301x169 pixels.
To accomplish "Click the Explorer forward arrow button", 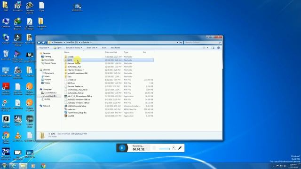I will point(43,42).
